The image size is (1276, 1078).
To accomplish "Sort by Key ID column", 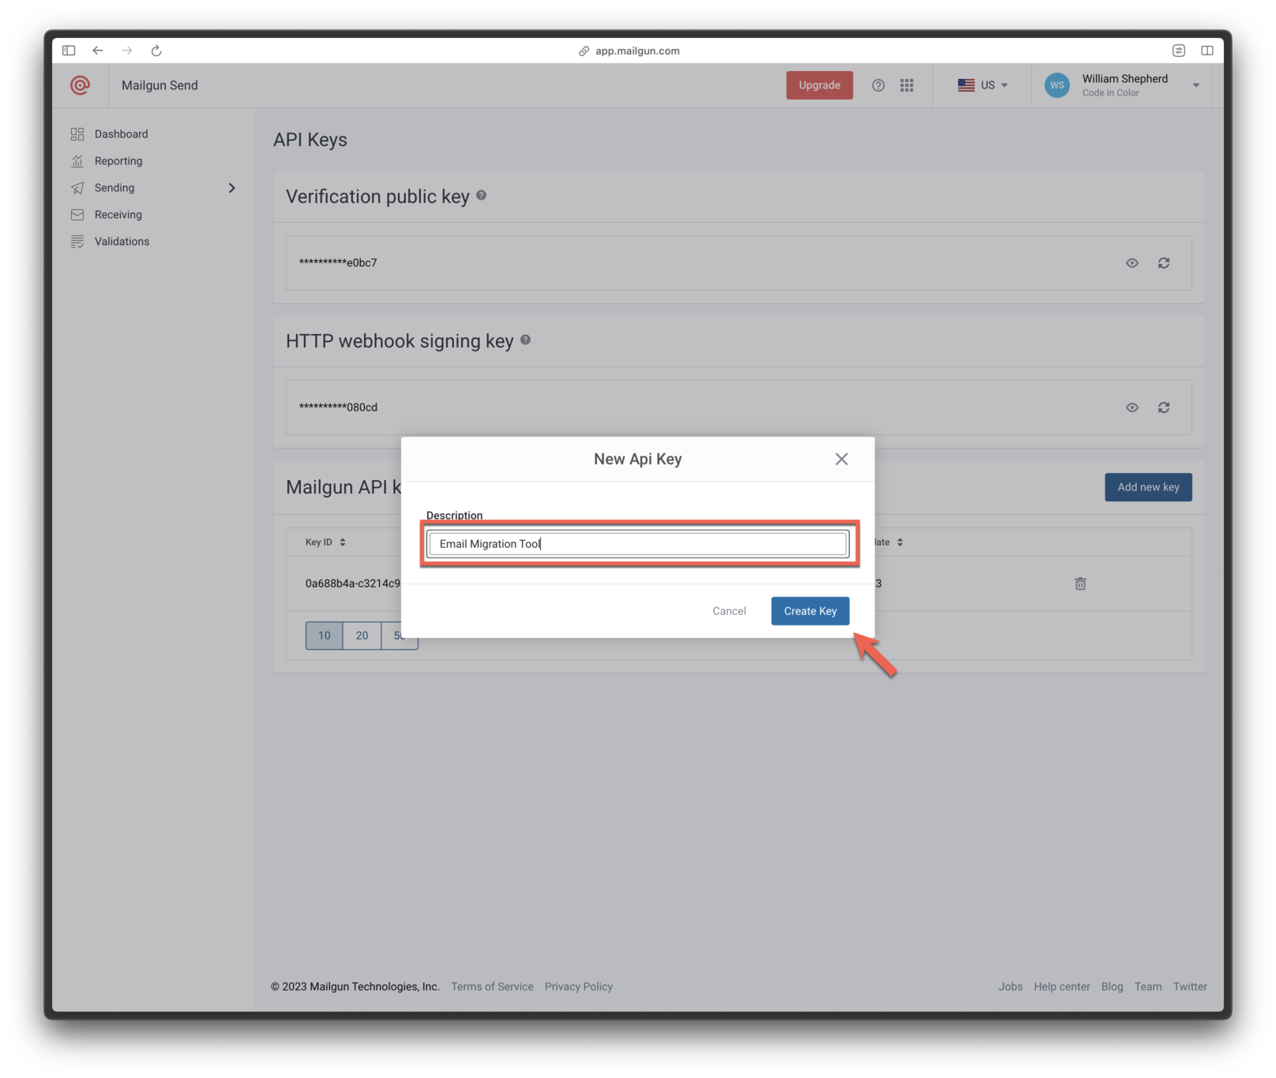I will tap(325, 543).
